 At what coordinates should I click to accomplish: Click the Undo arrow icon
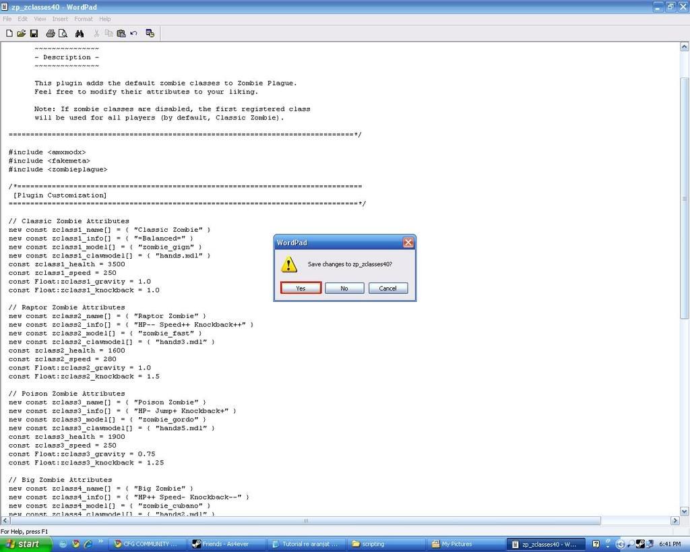134,34
